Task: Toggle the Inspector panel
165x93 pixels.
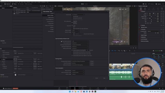Action: (x=158, y=4)
